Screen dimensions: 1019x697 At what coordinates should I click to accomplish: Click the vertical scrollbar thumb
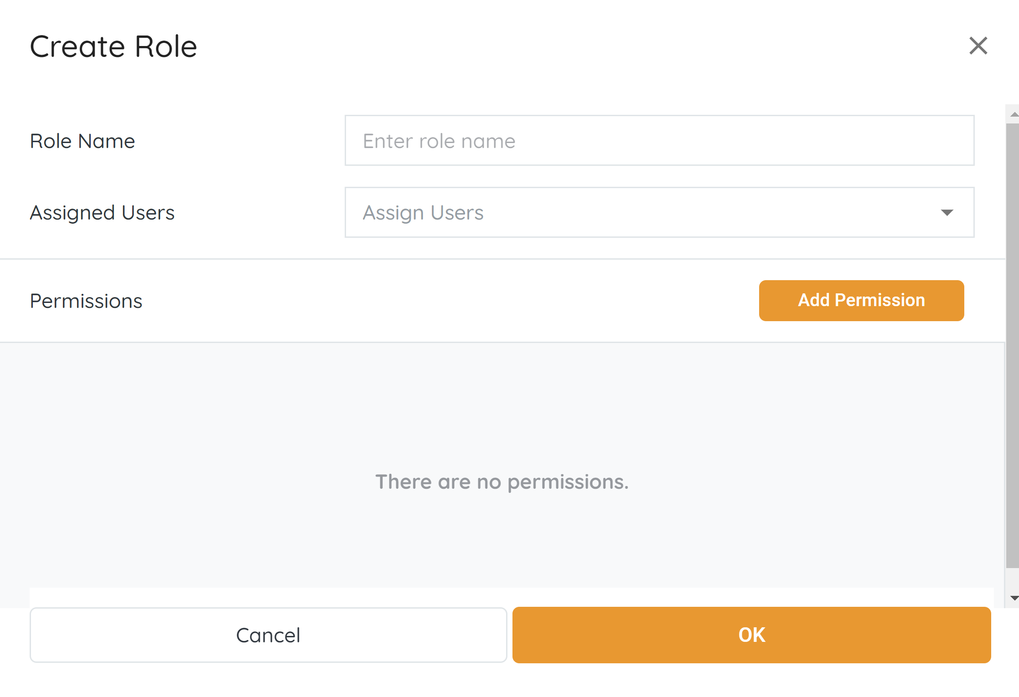(x=1013, y=346)
